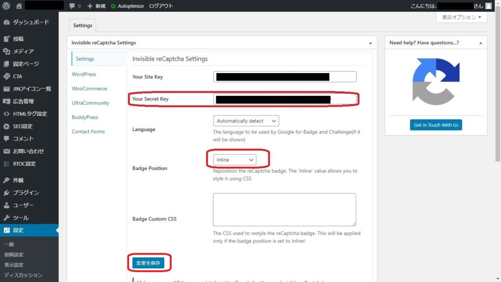The image size is (501, 282).
Task: Select the WordPress side tab
Action: (84, 74)
